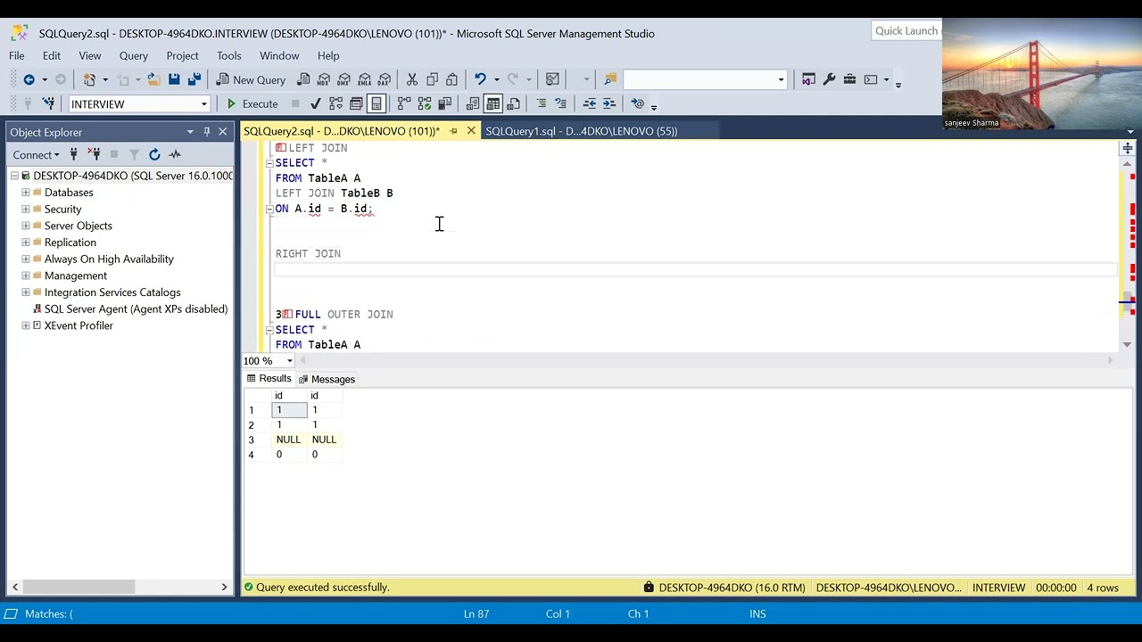Toggle Include Actual Execution Plan

(x=404, y=103)
